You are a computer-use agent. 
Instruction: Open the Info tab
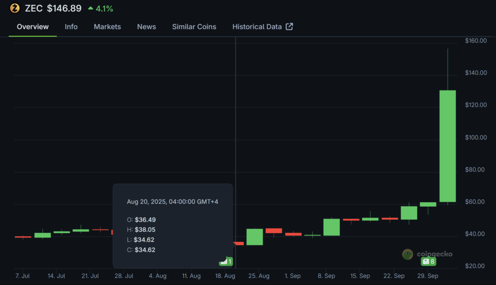click(71, 27)
